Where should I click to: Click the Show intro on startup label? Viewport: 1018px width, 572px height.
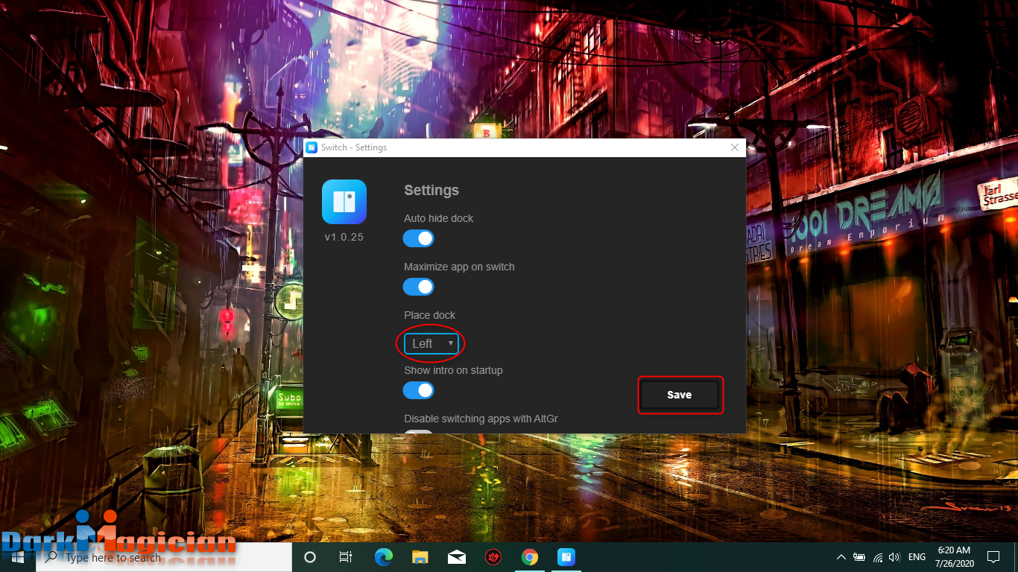click(x=453, y=370)
